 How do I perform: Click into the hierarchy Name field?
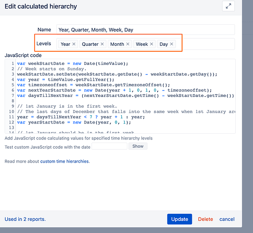(x=146, y=30)
